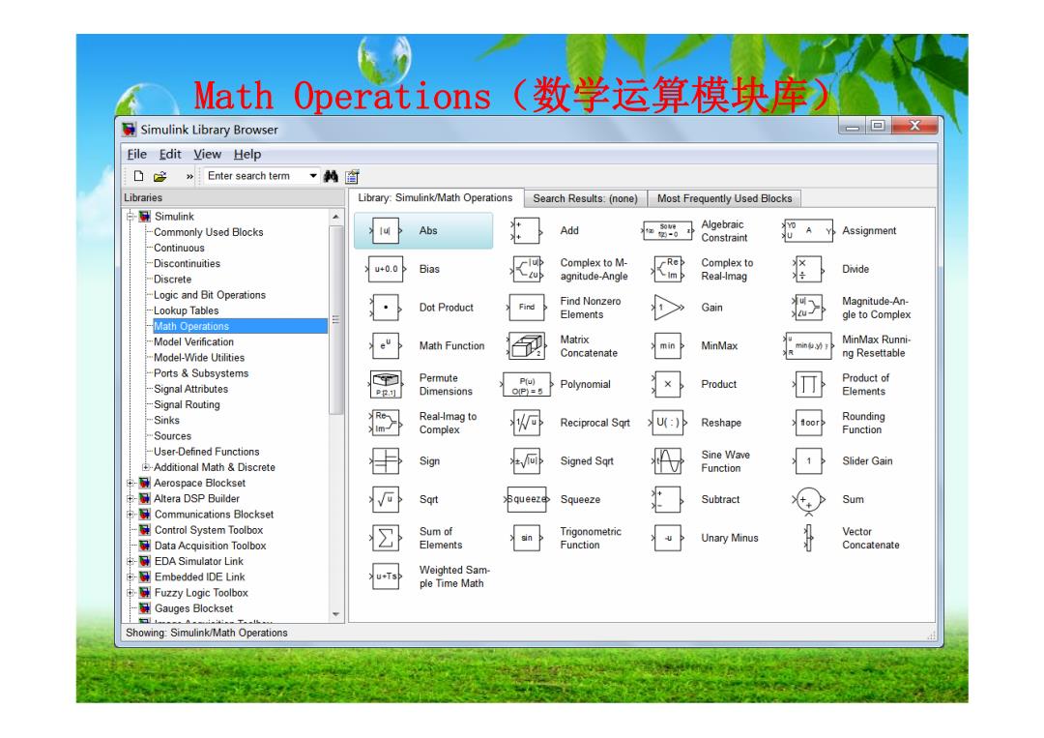Select the Vector Concatenate block icon
The image size is (1044, 738).
point(808,538)
